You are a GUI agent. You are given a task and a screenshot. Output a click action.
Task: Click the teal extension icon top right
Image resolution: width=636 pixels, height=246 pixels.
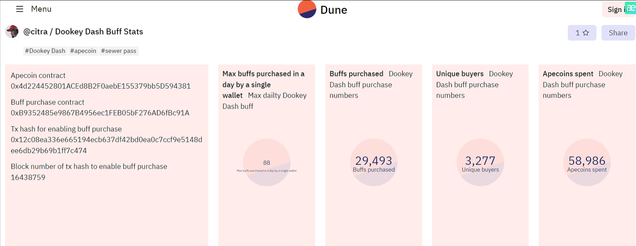(x=631, y=7)
